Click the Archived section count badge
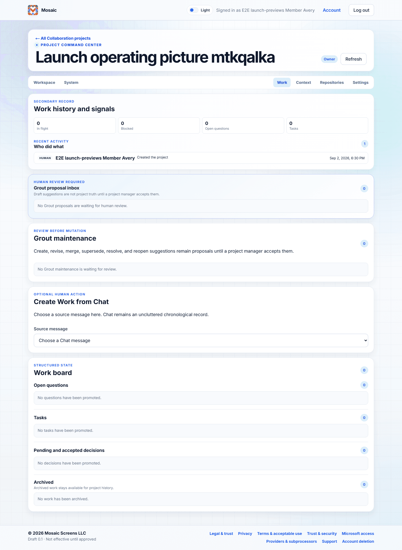The width and height of the screenshot is (402, 550). tap(364, 484)
